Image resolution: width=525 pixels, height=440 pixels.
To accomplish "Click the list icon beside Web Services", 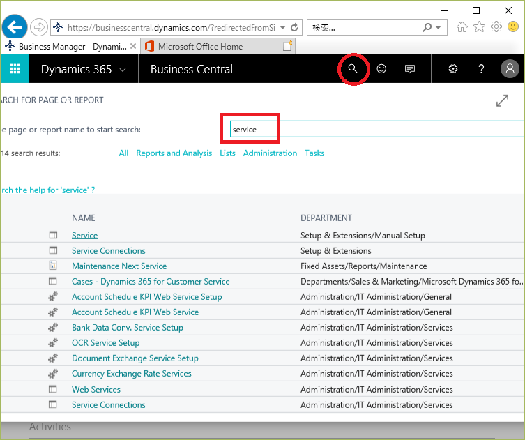I will coord(53,389).
